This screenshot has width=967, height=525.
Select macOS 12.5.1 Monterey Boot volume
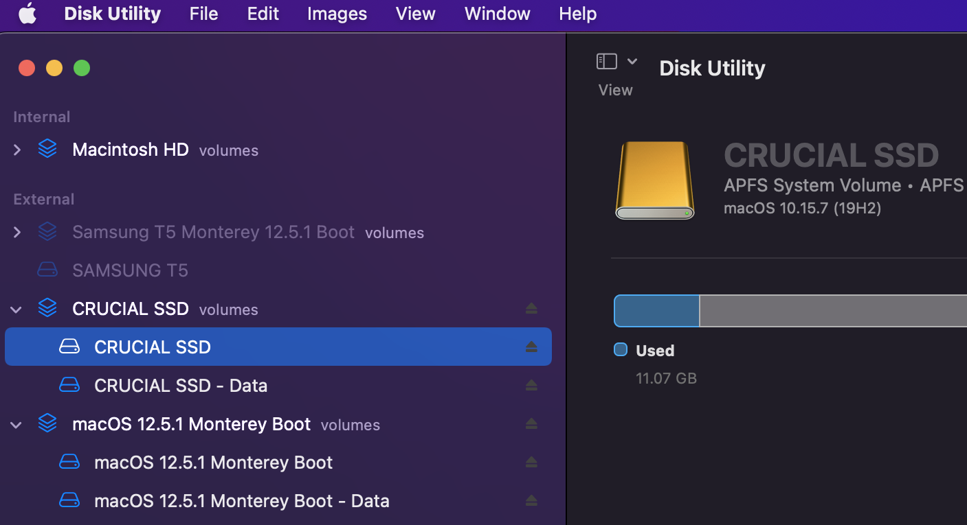pos(213,462)
